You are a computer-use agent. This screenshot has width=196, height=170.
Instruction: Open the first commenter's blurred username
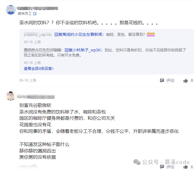(38, 8)
